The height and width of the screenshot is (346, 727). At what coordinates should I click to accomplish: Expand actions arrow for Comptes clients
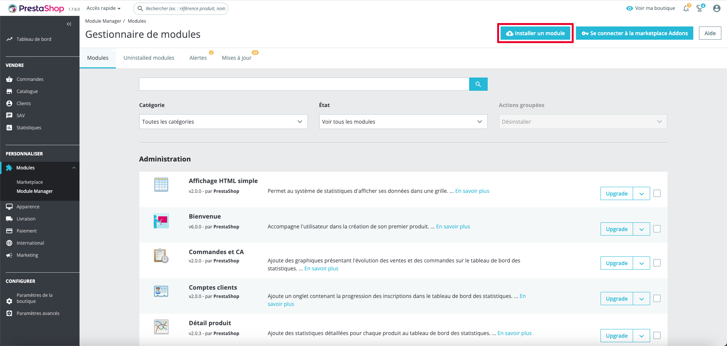pyautogui.click(x=641, y=299)
